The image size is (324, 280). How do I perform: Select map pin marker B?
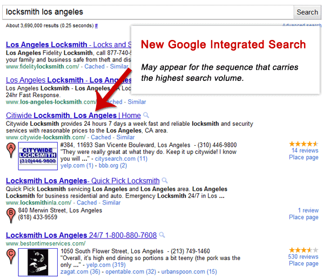[x=11, y=216]
